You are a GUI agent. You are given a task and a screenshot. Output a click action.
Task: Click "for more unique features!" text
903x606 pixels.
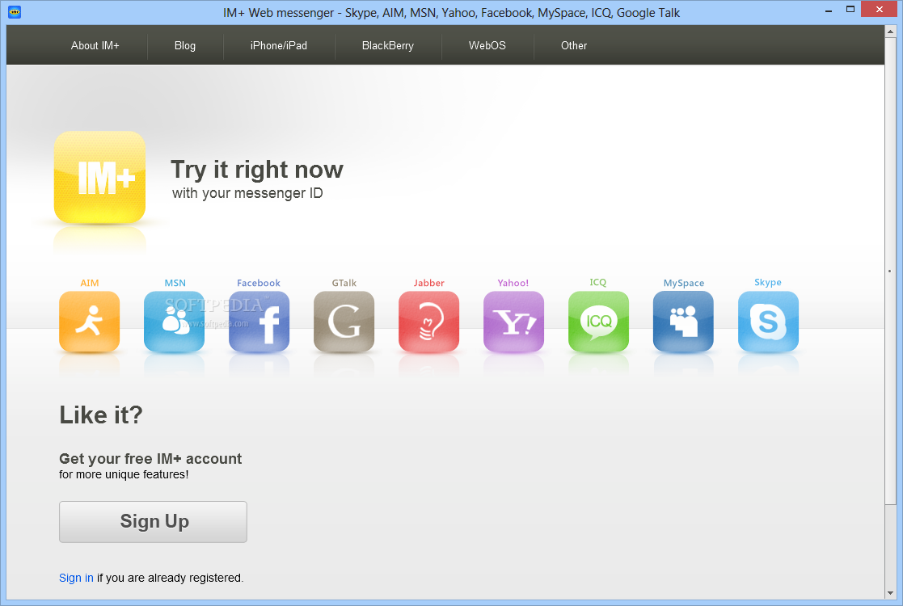(124, 475)
